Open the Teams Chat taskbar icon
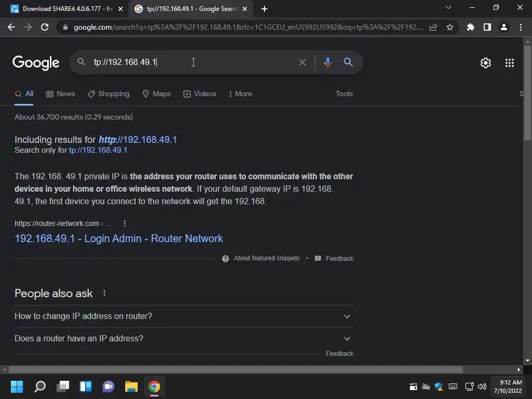 click(108, 387)
